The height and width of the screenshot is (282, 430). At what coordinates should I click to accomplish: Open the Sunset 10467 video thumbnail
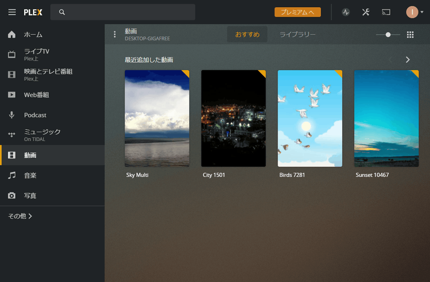pyautogui.click(x=386, y=118)
